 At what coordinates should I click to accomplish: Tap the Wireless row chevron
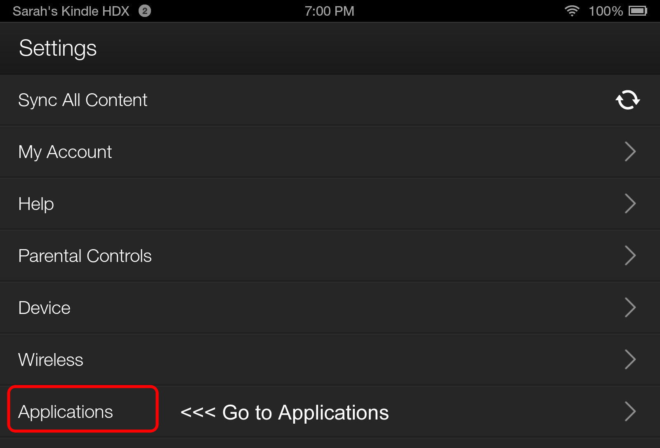click(630, 360)
